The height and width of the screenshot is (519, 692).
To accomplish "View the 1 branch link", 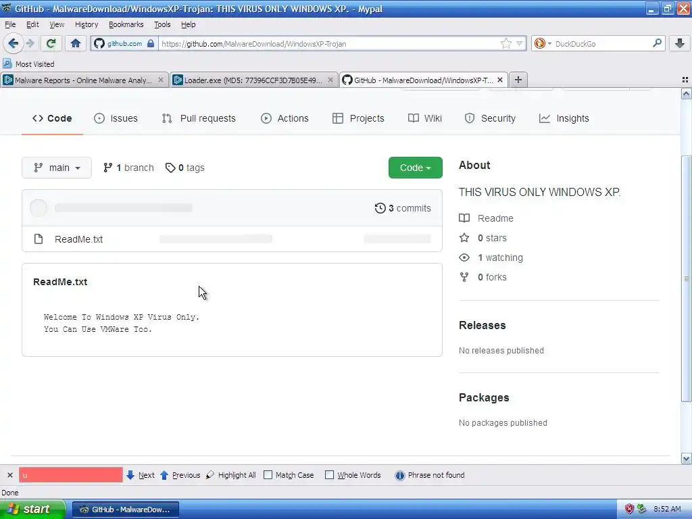I will pos(128,168).
